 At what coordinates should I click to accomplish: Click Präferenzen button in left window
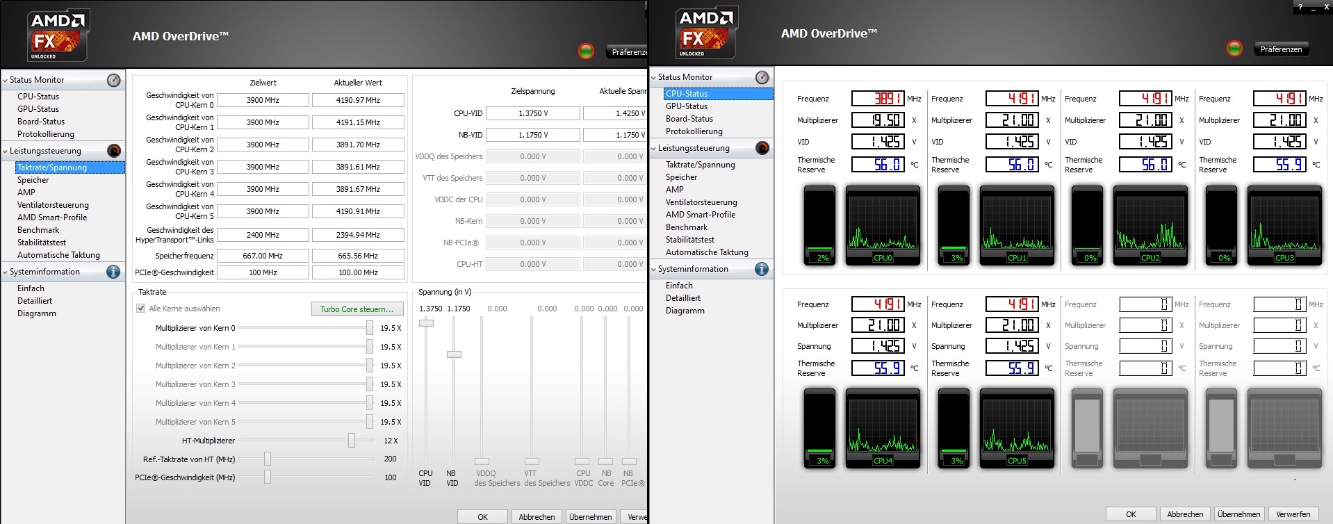(628, 52)
